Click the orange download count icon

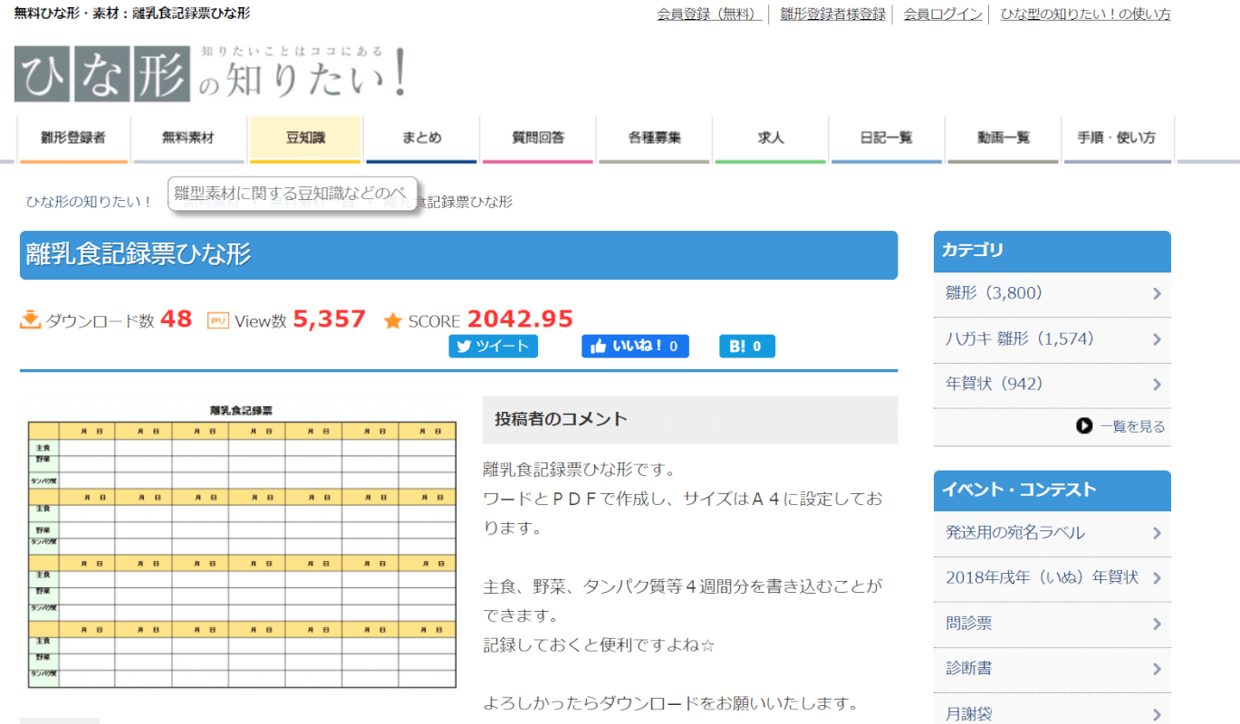[x=31, y=320]
